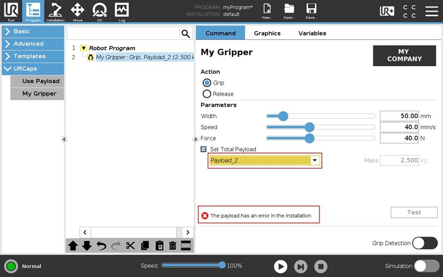The height and width of the screenshot is (277, 443).
Task: Enable the Grip Detection toggle
Action: point(425,243)
